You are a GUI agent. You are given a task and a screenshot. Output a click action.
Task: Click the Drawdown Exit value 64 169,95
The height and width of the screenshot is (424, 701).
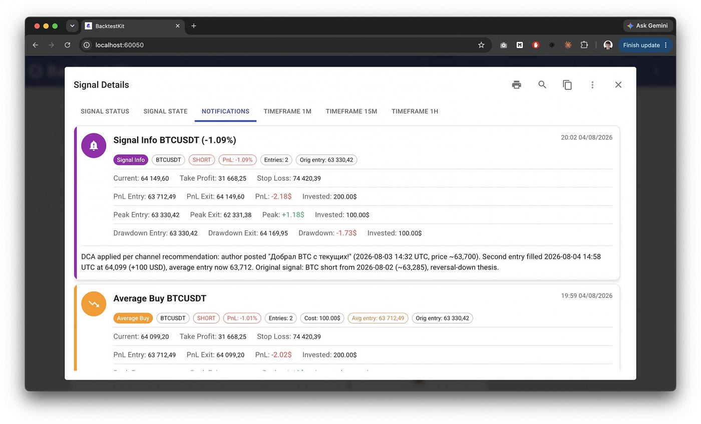274,233
